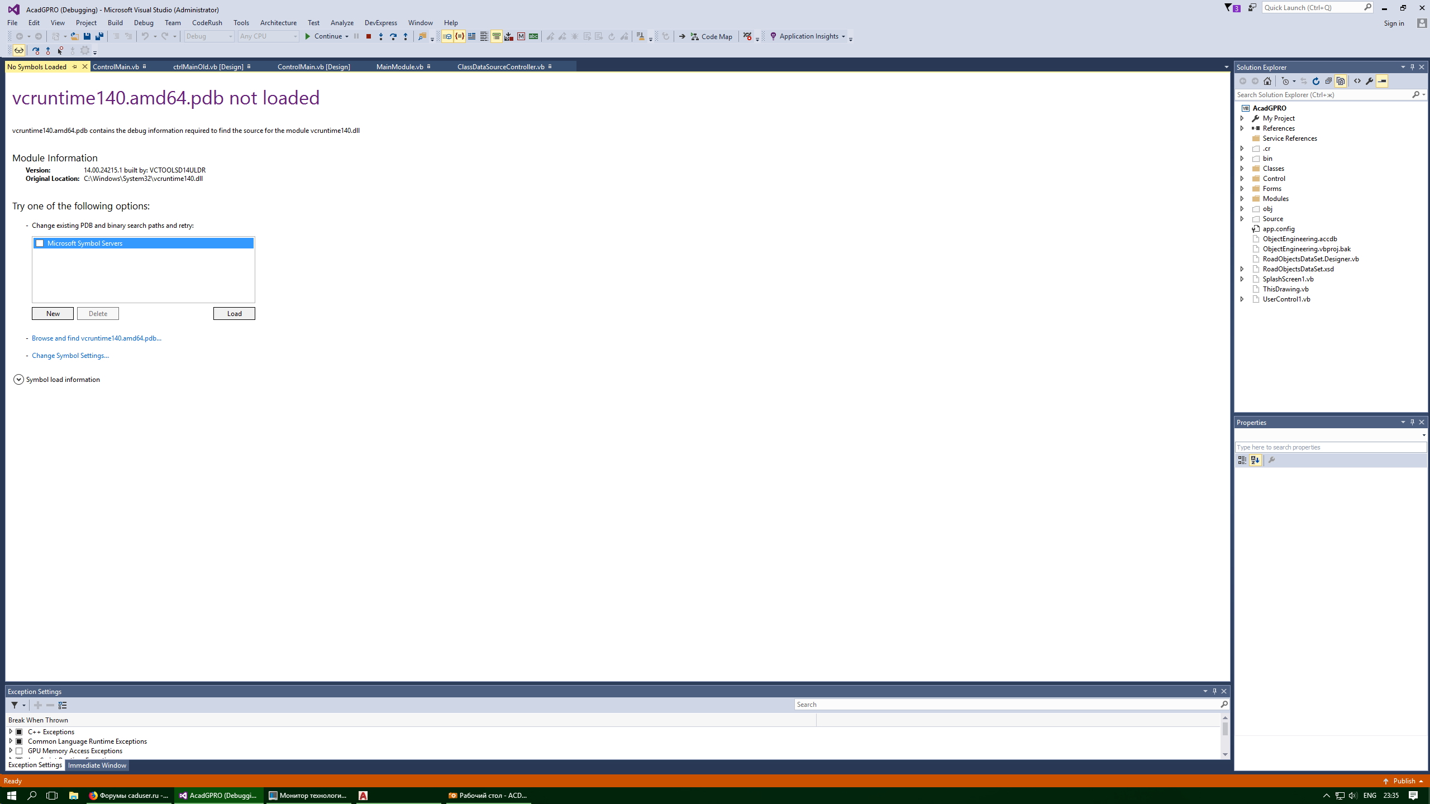Viewport: 1430px width, 804px height.
Task: Click the Open File folder icon
Action: [74, 36]
